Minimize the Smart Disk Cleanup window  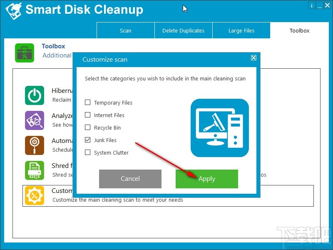pyautogui.click(x=319, y=5)
